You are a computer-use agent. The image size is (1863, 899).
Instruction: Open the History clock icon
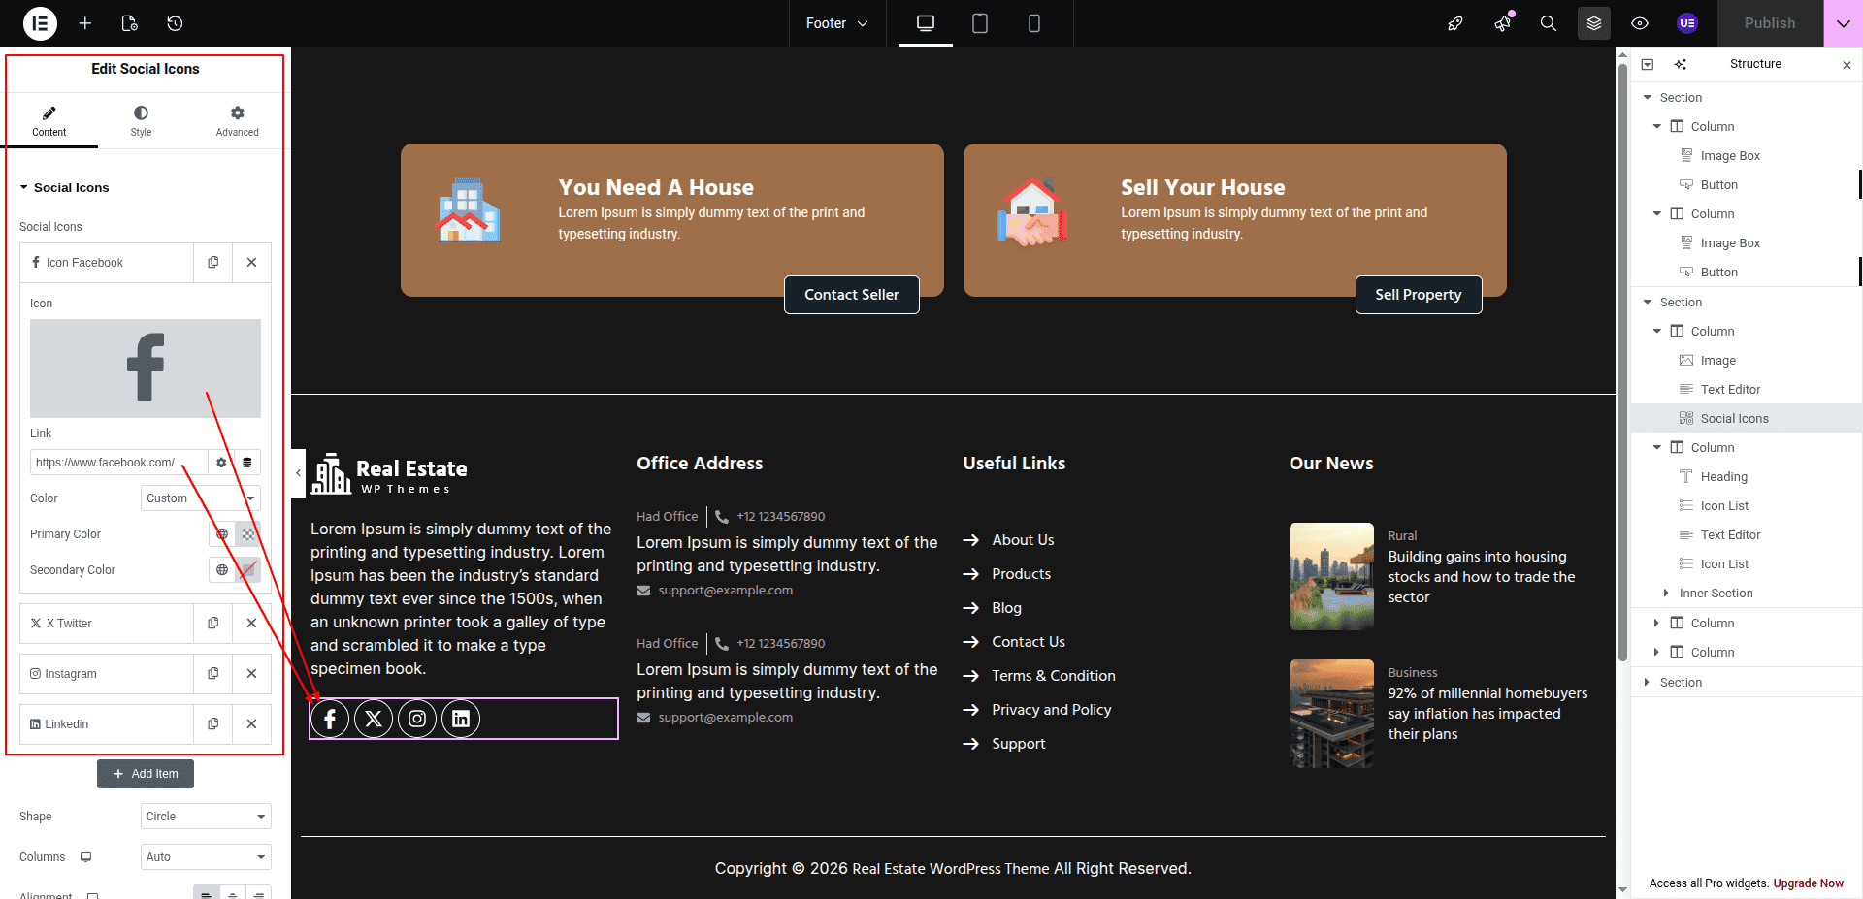(x=175, y=23)
